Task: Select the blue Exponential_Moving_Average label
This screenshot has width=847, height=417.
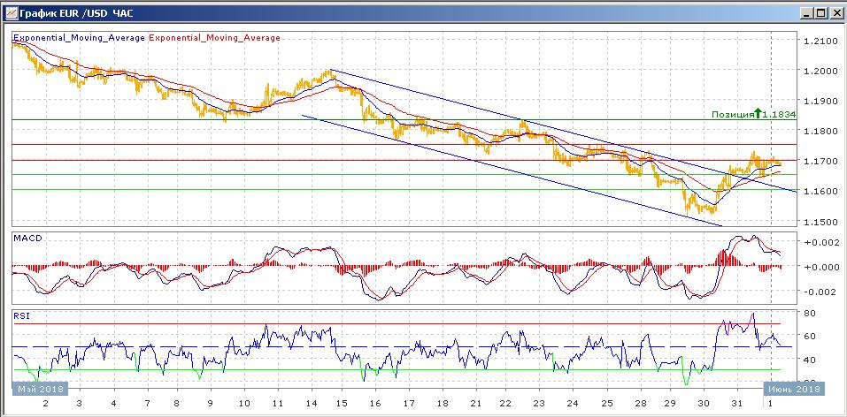Action: coord(79,38)
